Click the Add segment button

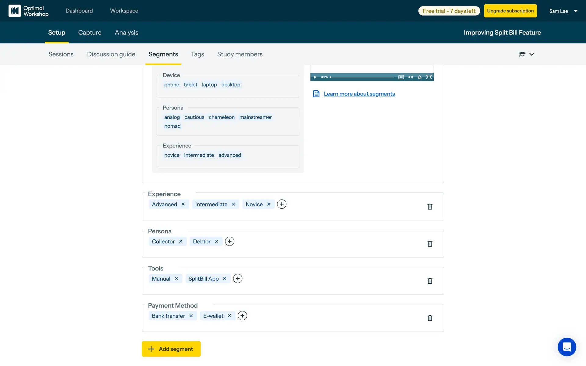click(171, 349)
